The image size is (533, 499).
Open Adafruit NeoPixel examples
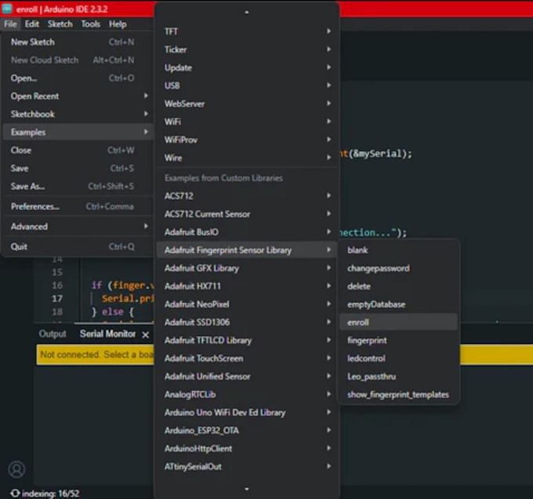[247, 304]
